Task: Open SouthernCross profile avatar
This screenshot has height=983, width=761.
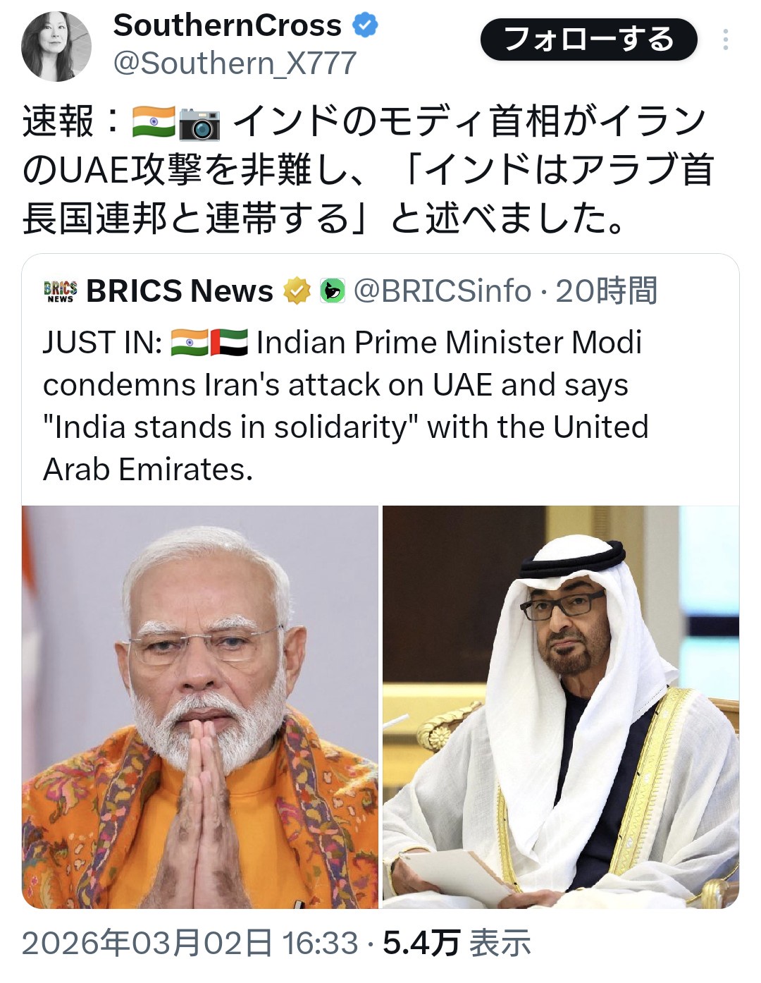Action: click(56, 47)
